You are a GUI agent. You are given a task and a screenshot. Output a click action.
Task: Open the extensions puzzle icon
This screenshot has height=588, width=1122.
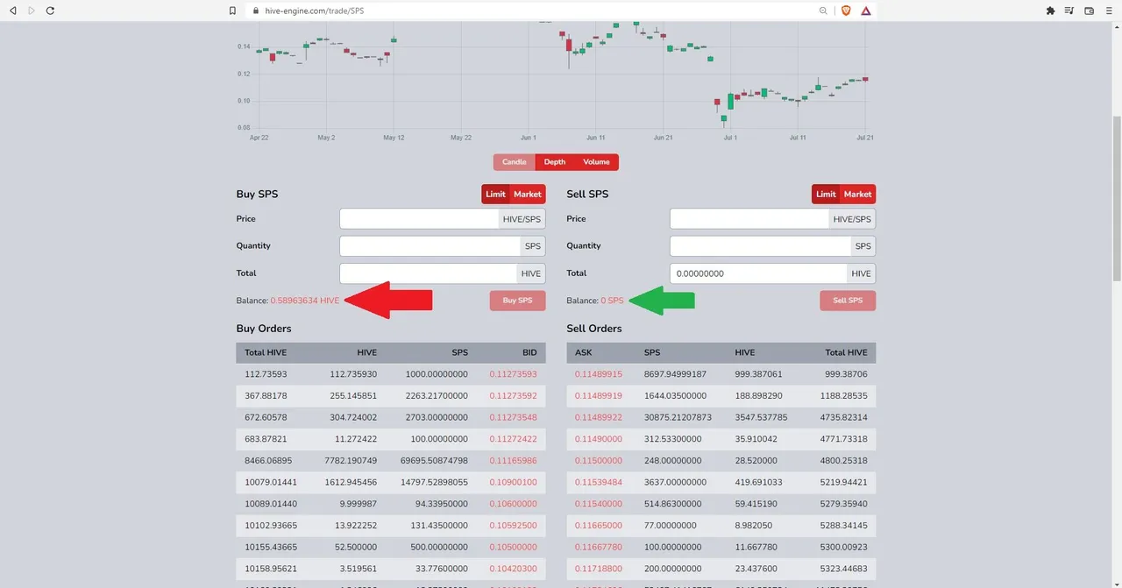[x=1050, y=11]
